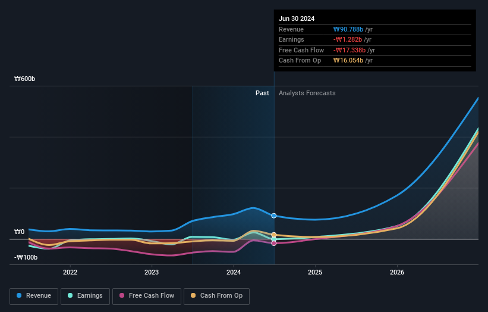Viewport: 488px width, 312px height.
Task: Select the 2023 x-axis label
Action: tap(152, 273)
